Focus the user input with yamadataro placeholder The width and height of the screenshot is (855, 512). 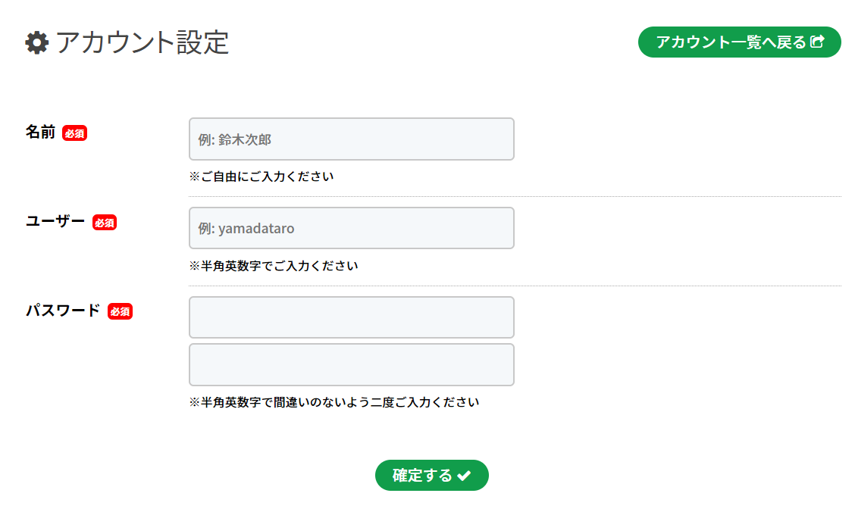[351, 228]
